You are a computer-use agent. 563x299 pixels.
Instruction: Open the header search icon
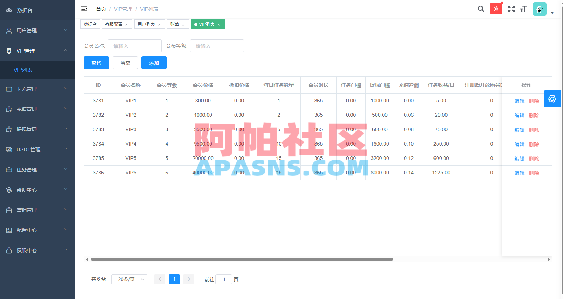(481, 9)
